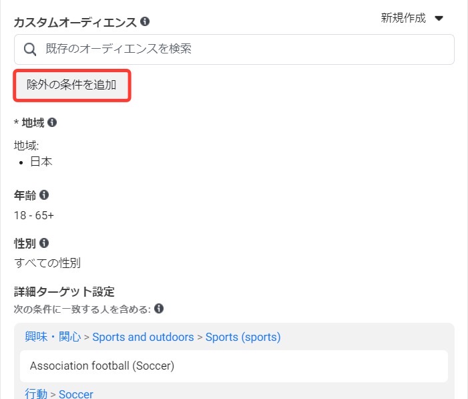The image size is (468, 399).
Task: Click info icon beside カスタムオーディエンス heading
Action: click(x=145, y=21)
